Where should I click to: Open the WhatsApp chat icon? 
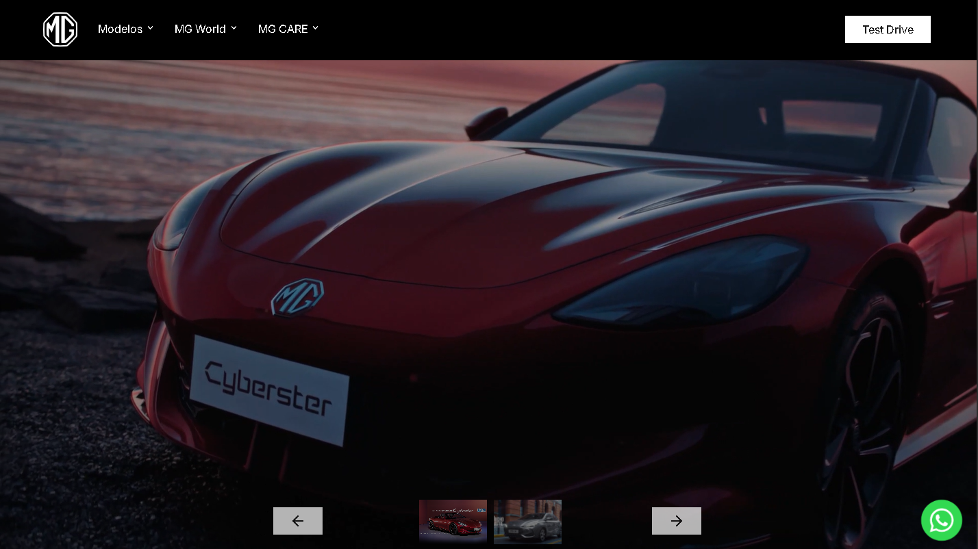pos(942,520)
